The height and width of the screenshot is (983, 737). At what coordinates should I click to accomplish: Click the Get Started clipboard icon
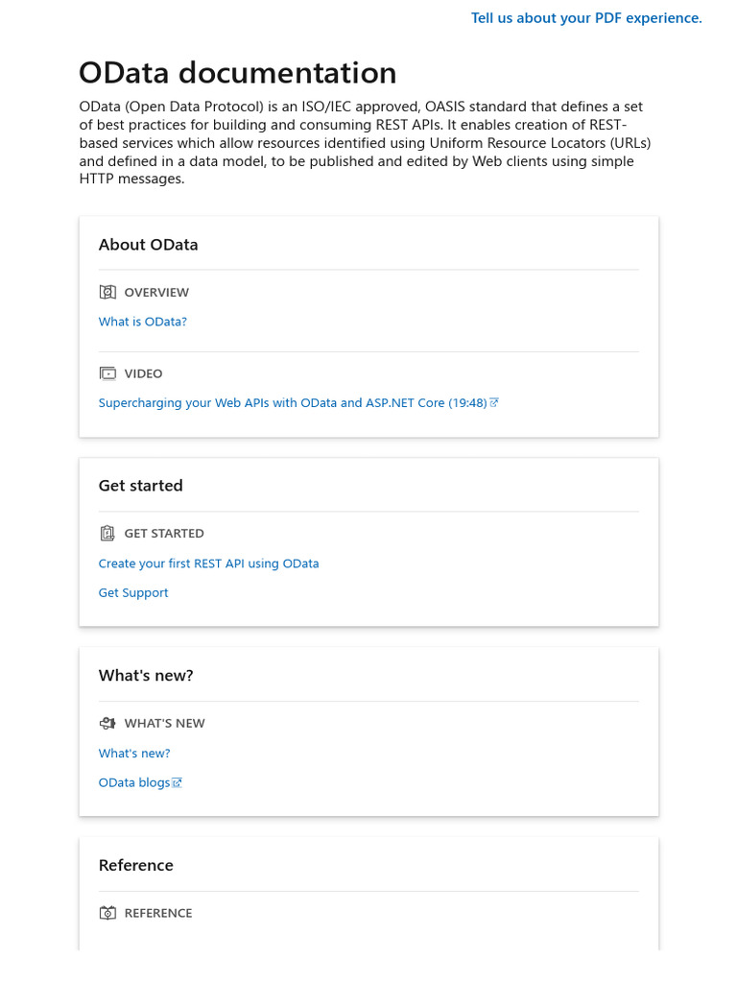[107, 533]
